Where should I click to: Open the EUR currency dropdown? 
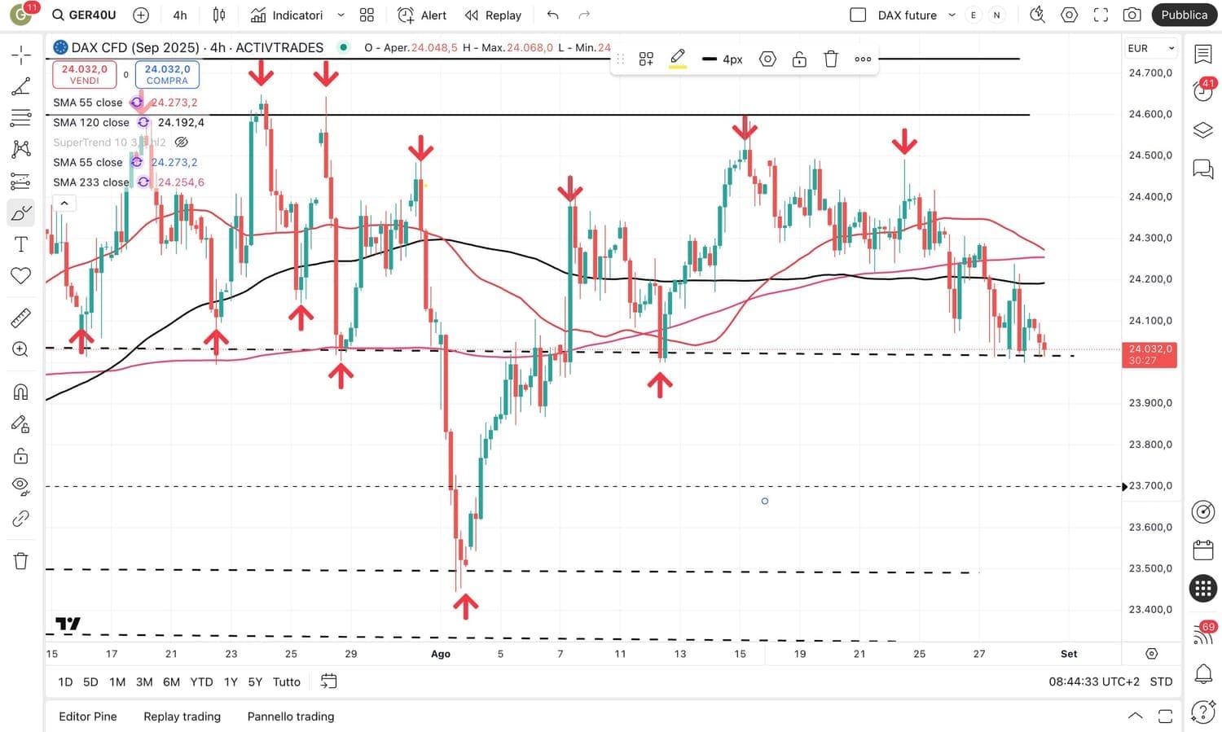pos(1151,48)
